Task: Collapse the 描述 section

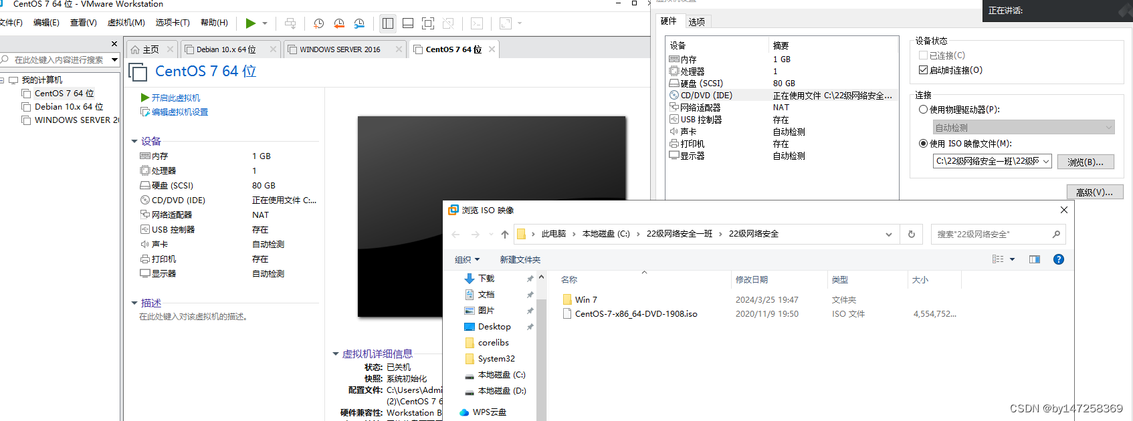Action: 134,303
